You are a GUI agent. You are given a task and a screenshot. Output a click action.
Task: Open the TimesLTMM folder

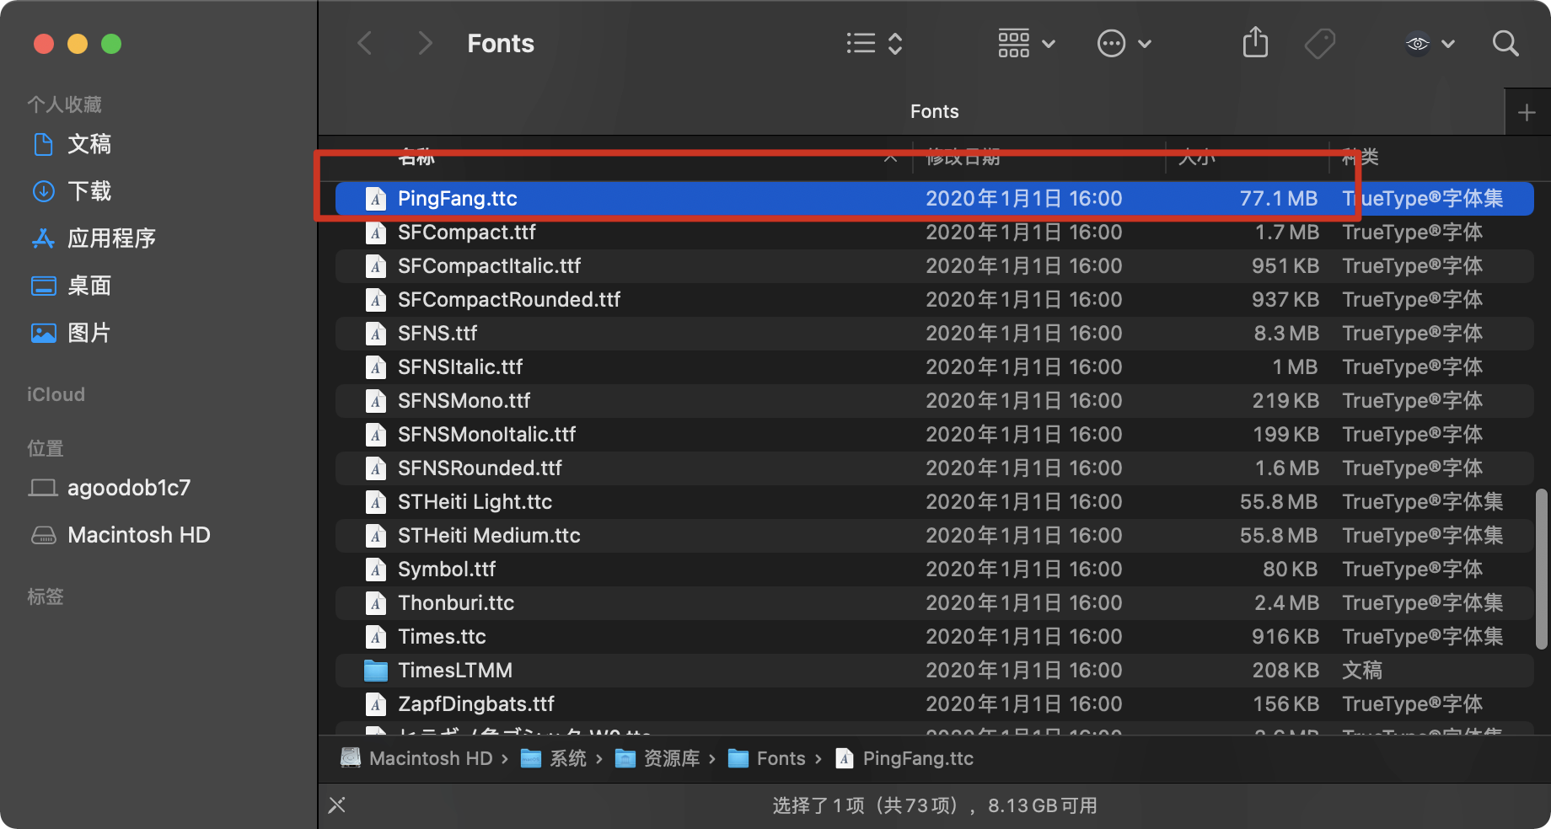[x=455, y=671]
